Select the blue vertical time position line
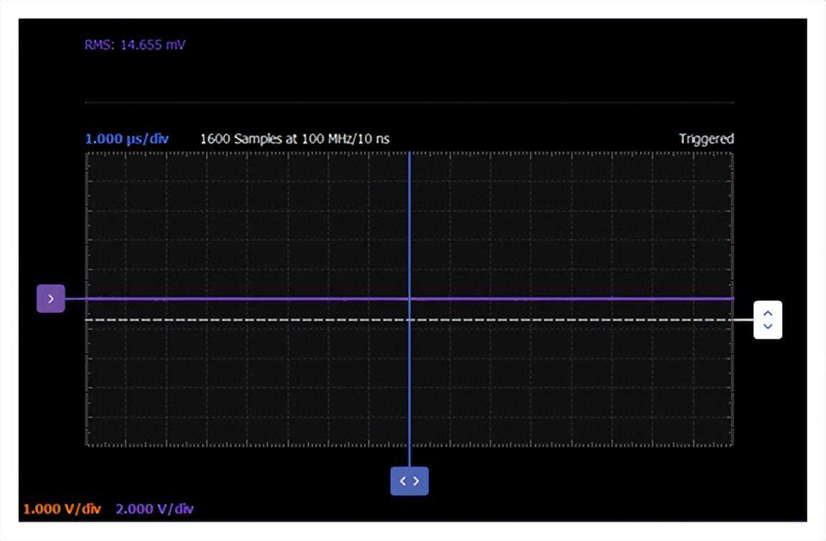 [409, 215]
